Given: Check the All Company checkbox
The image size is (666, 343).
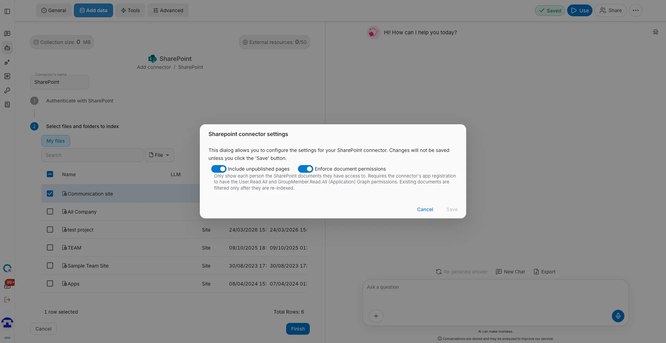Looking at the screenshot, I should click(50, 211).
